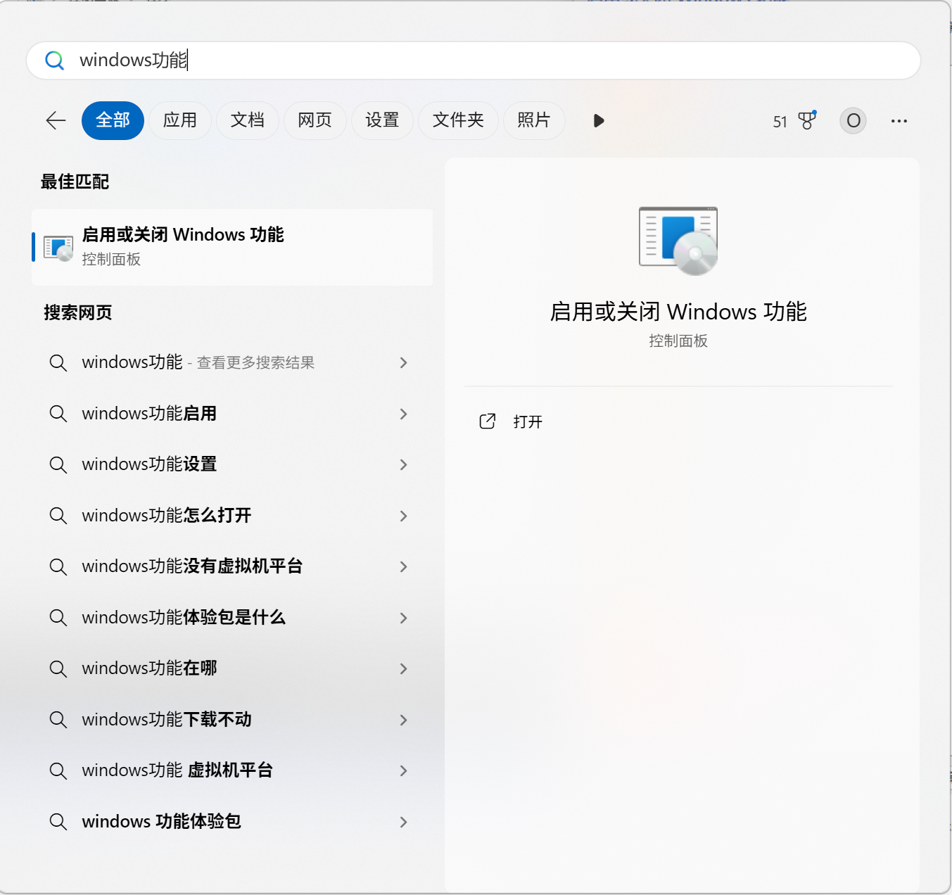Image resolution: width=952 pixels, height=895 pixels.
Task: Switch to the 文件夹 filter tab
Action: 458,120
